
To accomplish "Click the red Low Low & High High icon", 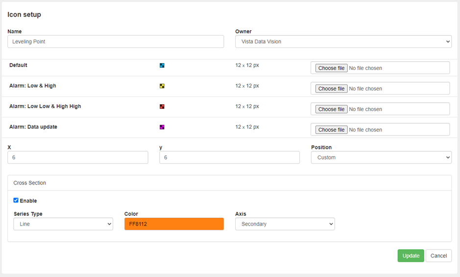I will tap(162, 106).
